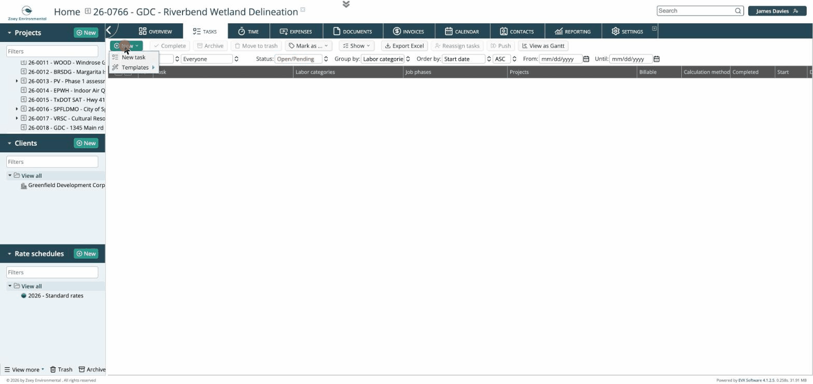Click the Push button

coord(500,46)
